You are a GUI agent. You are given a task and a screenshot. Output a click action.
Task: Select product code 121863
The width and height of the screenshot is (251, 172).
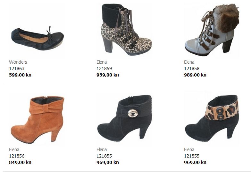coord(17,68)
